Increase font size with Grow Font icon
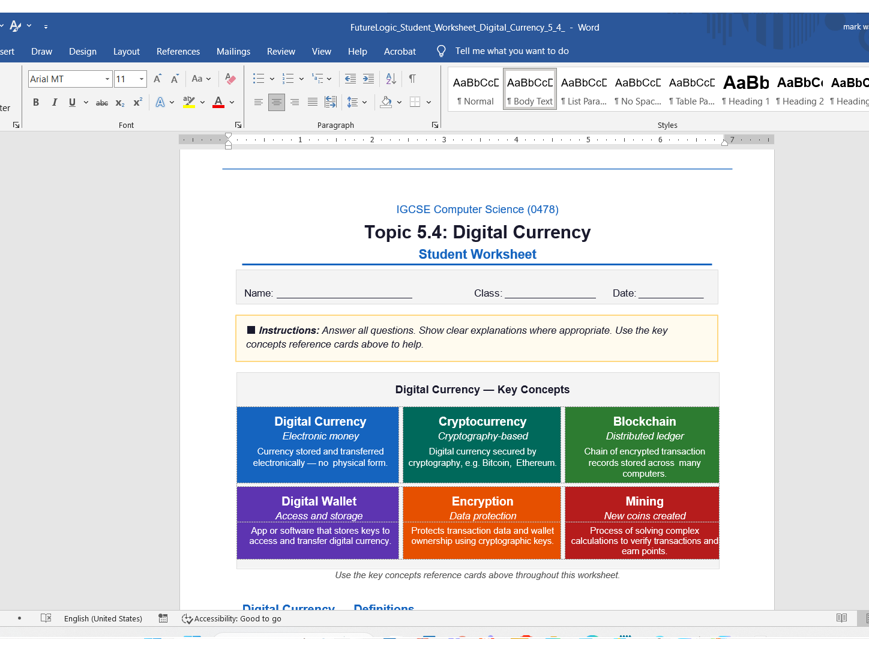869x652 pixels. click(x=157, y=79)
